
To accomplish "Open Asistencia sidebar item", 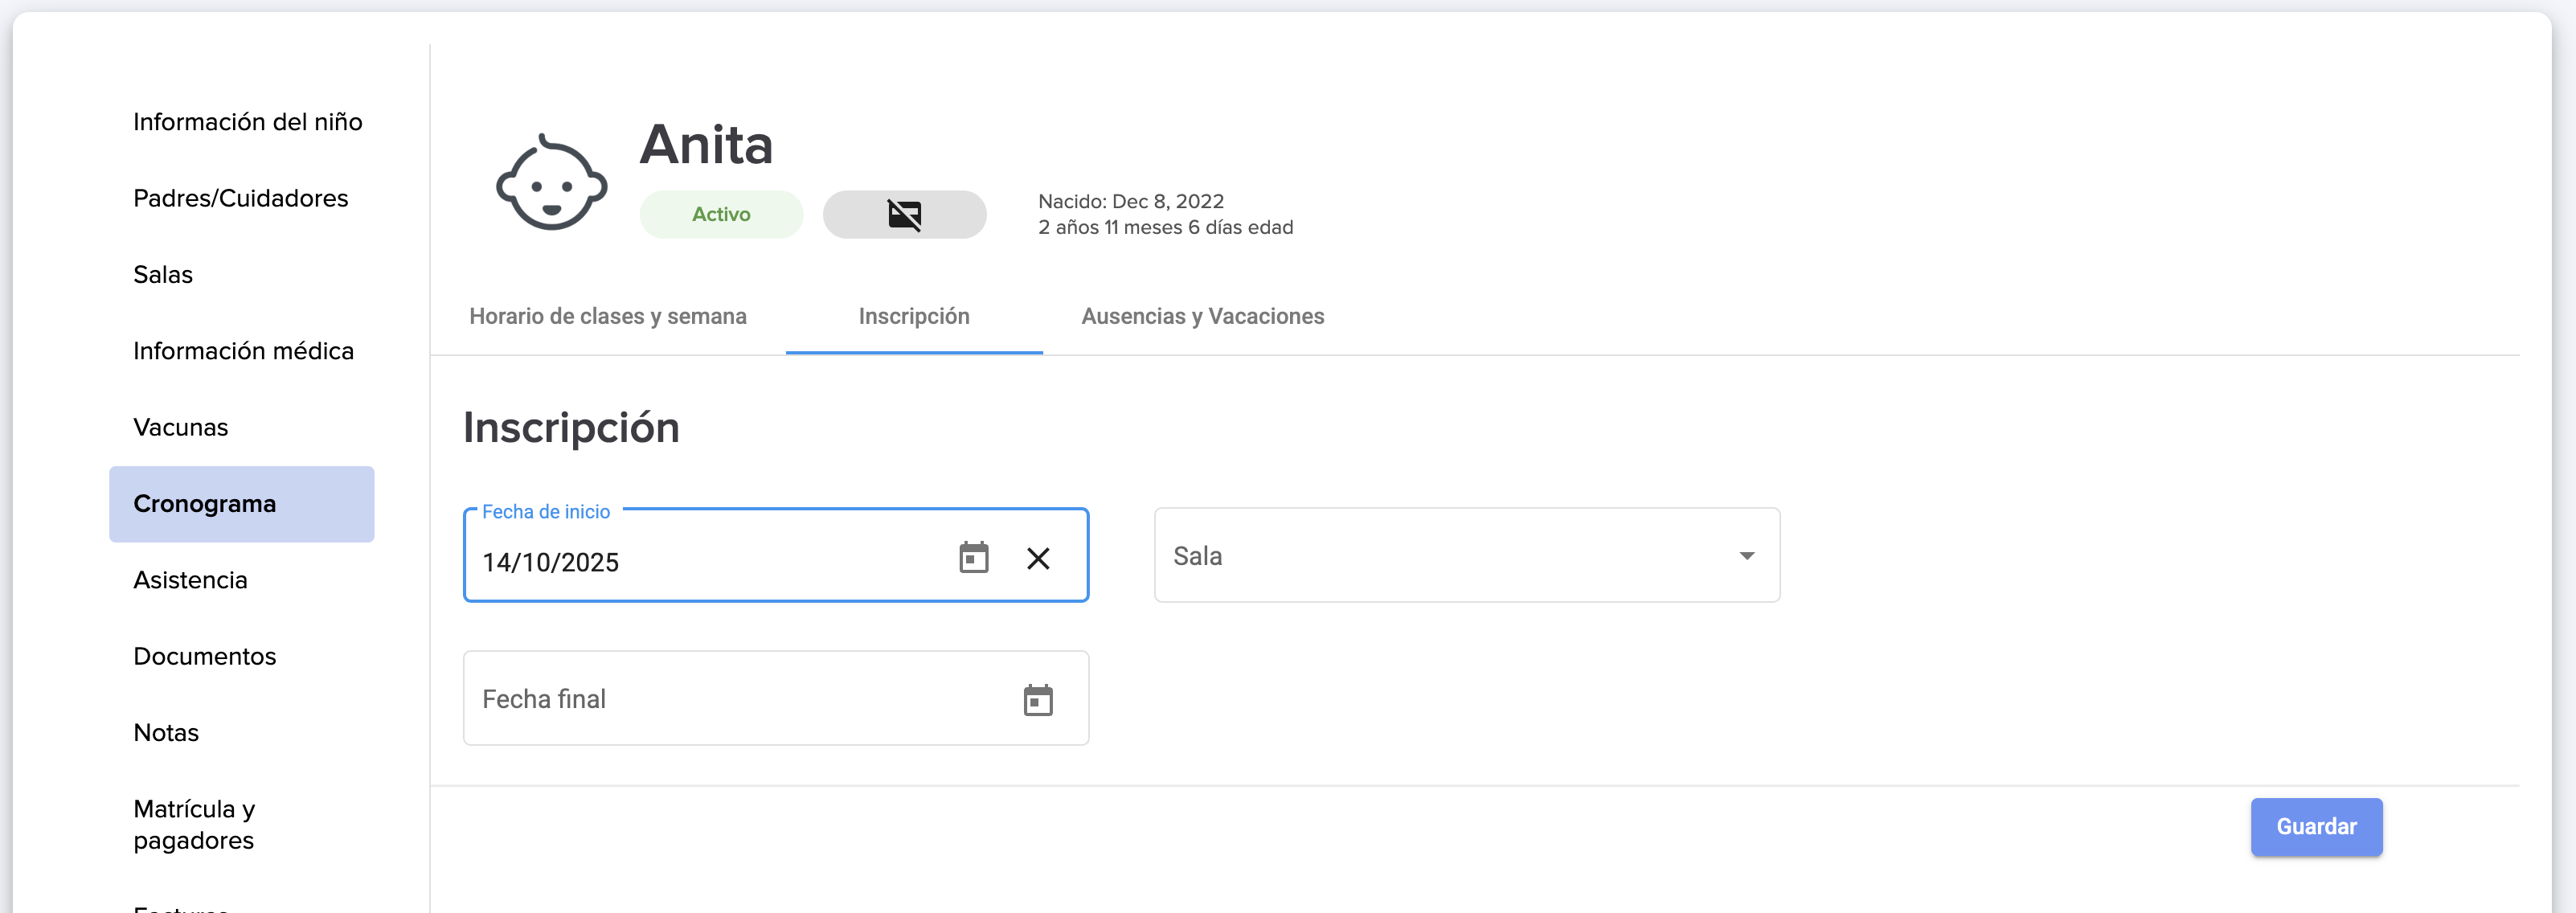I will pos(190,580).
